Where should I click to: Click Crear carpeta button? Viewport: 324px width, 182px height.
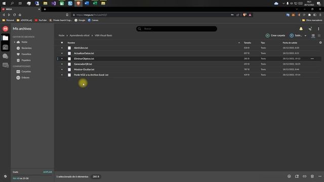coord(275,35)
